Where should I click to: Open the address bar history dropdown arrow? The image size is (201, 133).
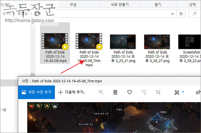click(172, 14)
